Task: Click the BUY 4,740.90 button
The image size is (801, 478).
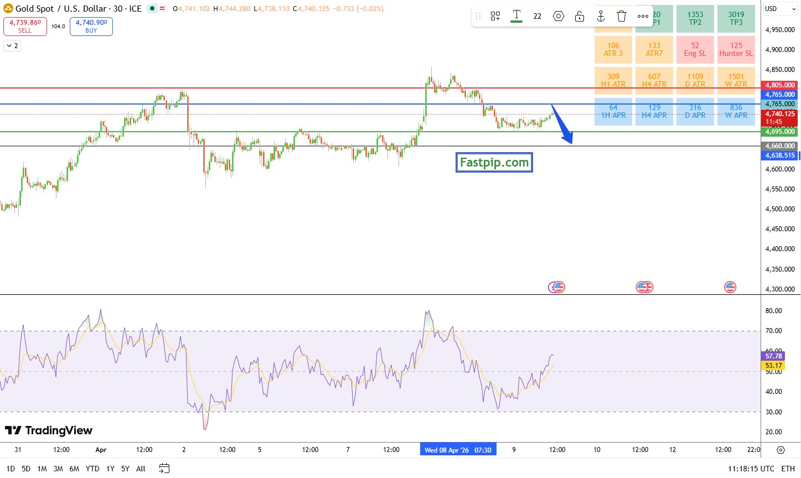Action: pyautogui.click(x=91, y=26)
